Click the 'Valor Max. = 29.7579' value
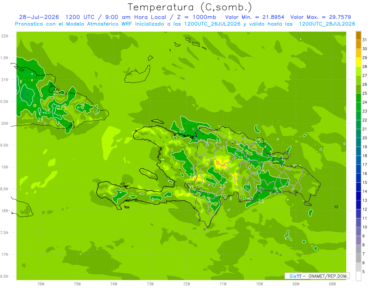Image resolution: width=373 pixels, height=288 pixels. pyautogui.click(x=320, y=17)
